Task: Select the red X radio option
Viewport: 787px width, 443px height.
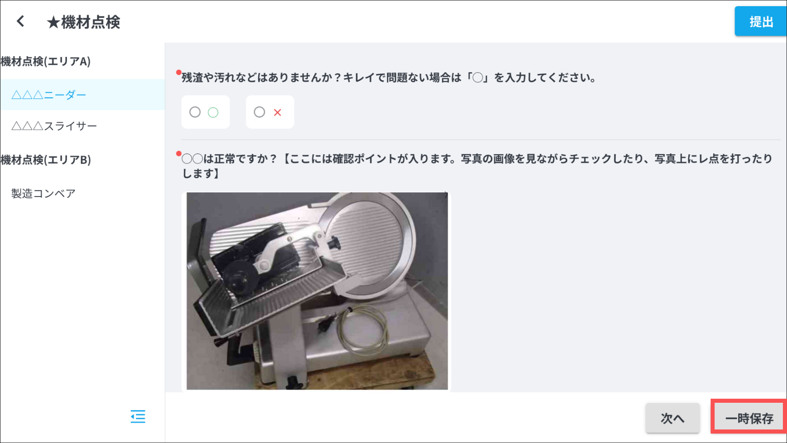Action: pyautogui.click(x=259, y=112)
